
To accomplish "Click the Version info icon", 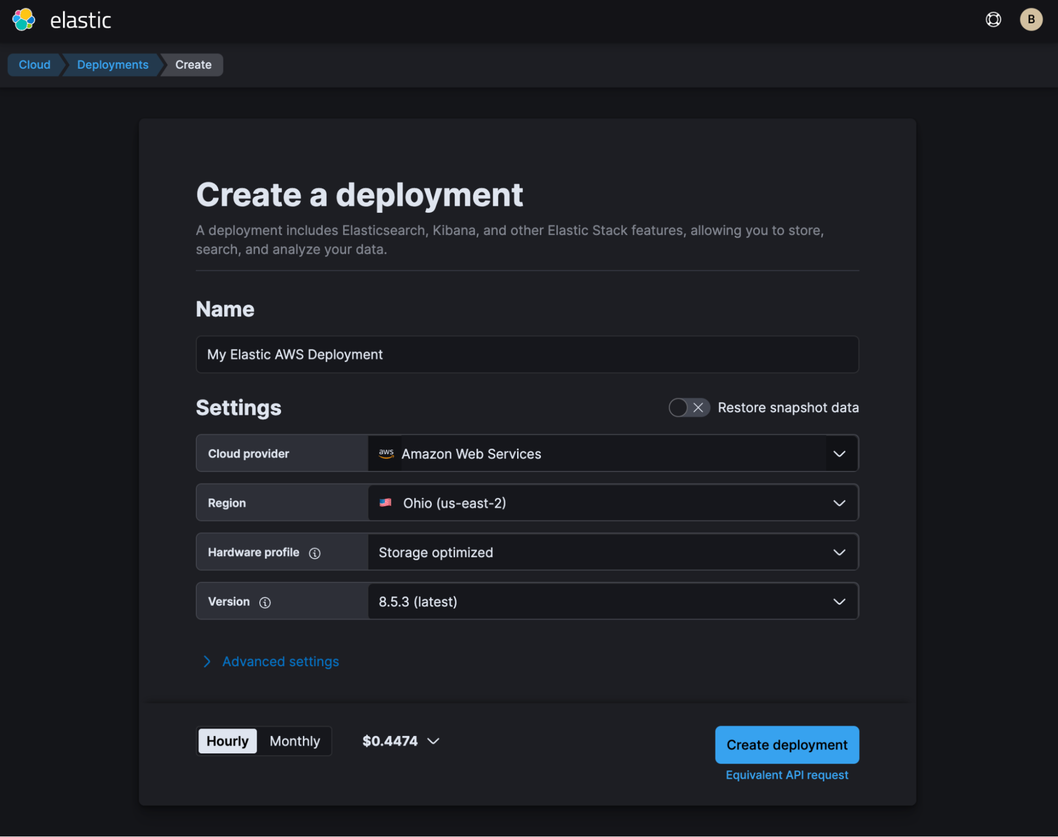I will pyautogui.click(x=265, y=602).
